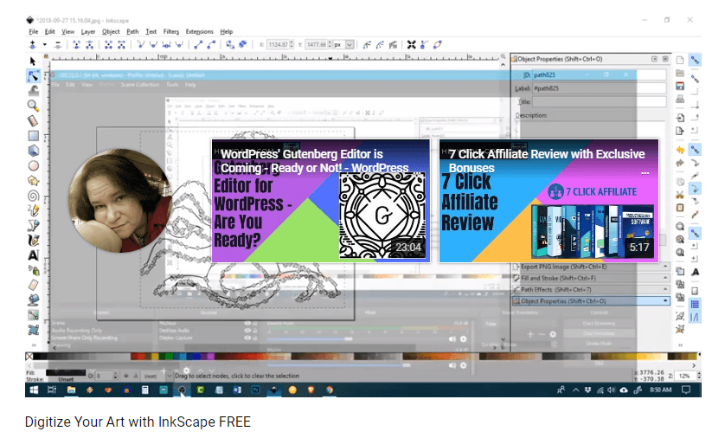This screenshot has width=712, height=438.
Task: Open the Extensions menu
Action: point(199,31)
